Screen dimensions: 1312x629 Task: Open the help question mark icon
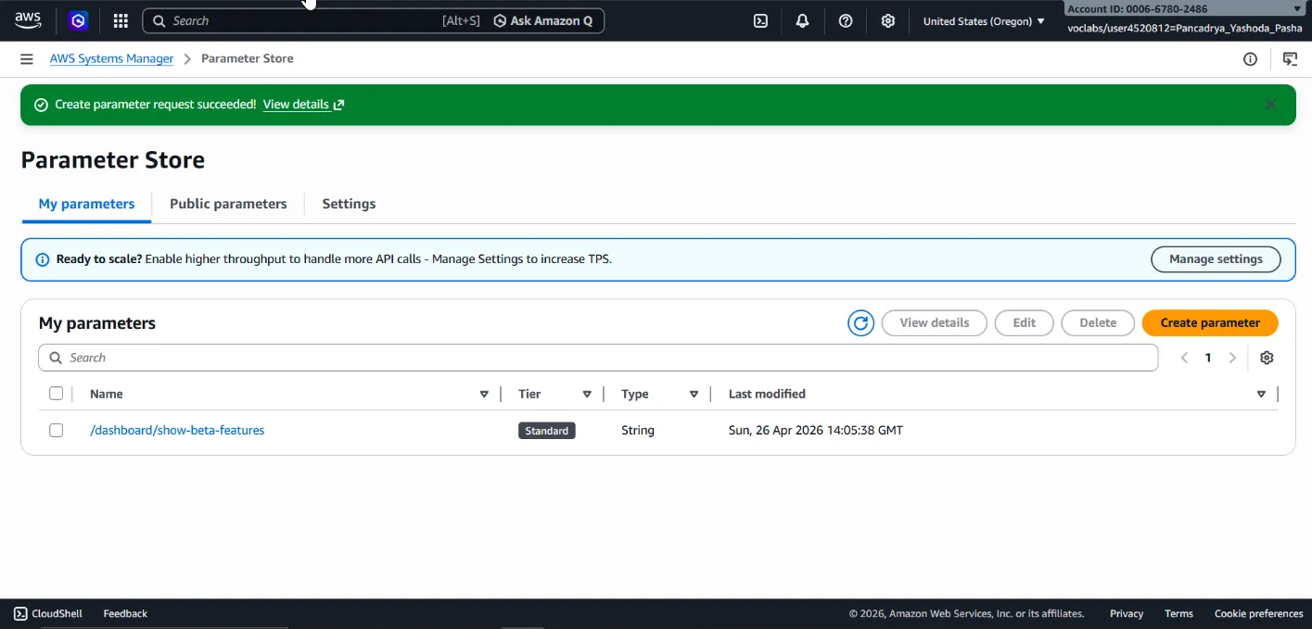point(846,20)
